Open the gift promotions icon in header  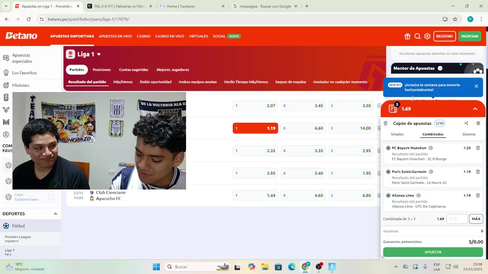408,36
